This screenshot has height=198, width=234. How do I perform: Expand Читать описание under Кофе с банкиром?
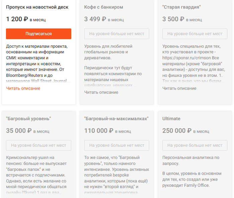[x=101, y=92]
